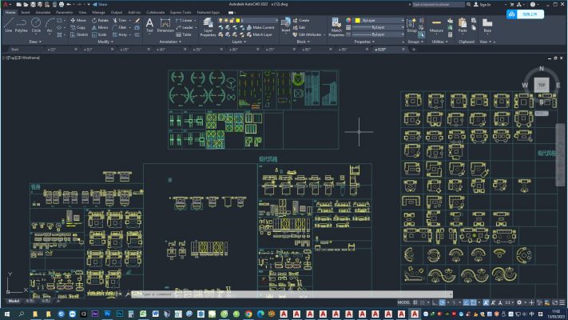Switch to the Annotate ribbon tab
568x320 pixels.
[x=42, y=13]
